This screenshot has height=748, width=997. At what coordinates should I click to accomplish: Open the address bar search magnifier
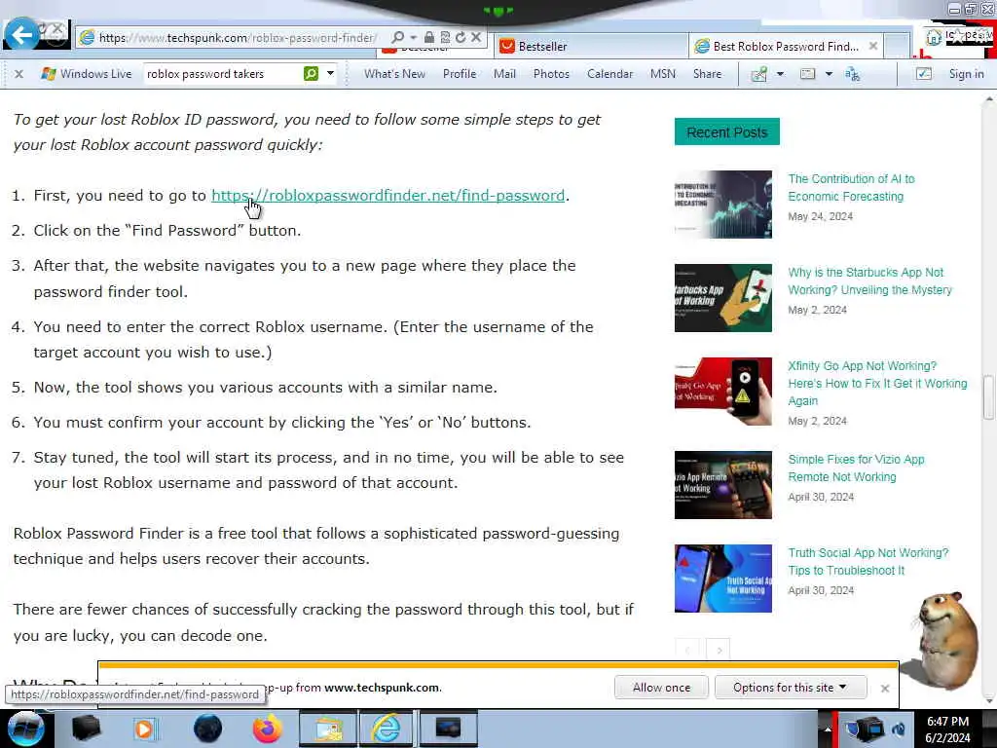(397, 38)
